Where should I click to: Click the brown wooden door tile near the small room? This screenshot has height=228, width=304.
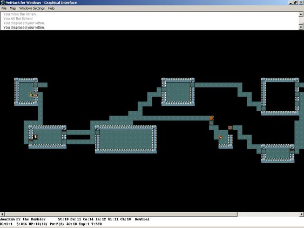coord(231,128)
